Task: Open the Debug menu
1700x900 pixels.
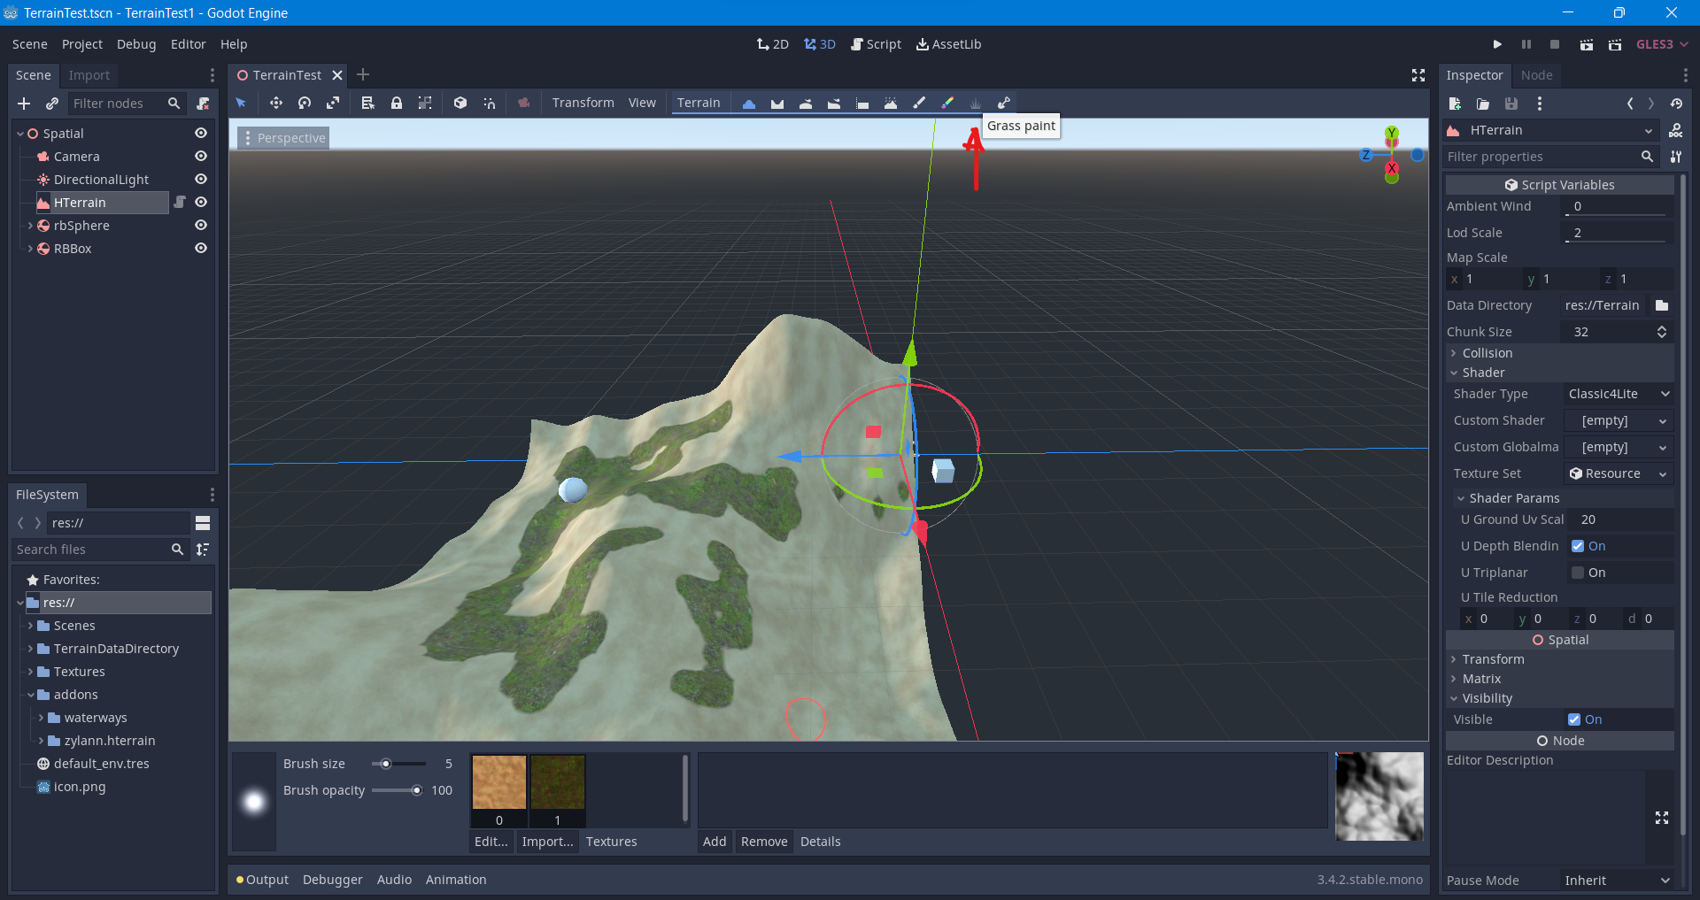Action: tap(135, 43)
